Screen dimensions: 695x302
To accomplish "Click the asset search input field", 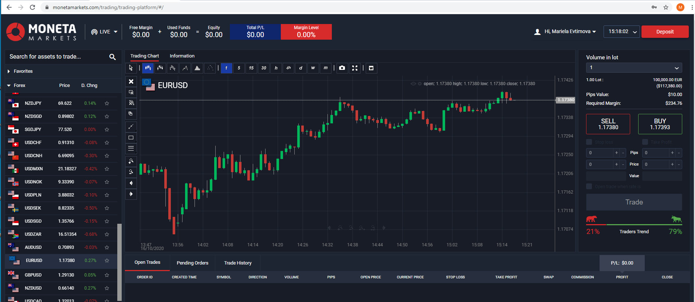I will [56, 57].
